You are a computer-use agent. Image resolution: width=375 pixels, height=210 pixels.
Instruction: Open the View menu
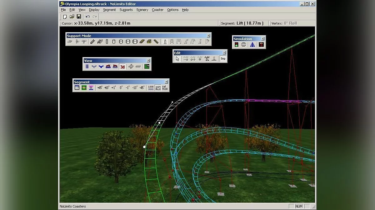point(82,10)
